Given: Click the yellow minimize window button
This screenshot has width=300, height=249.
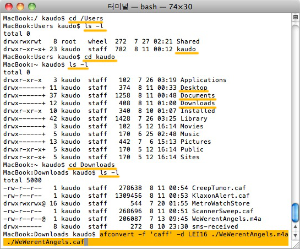Looking at the screenshot, I should 20,7.
